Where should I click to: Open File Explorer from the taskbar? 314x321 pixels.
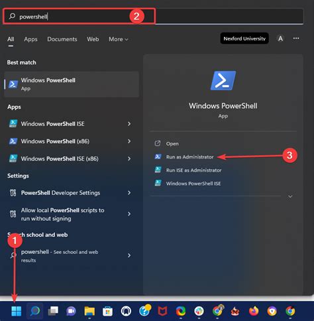[x=89, y=311]
